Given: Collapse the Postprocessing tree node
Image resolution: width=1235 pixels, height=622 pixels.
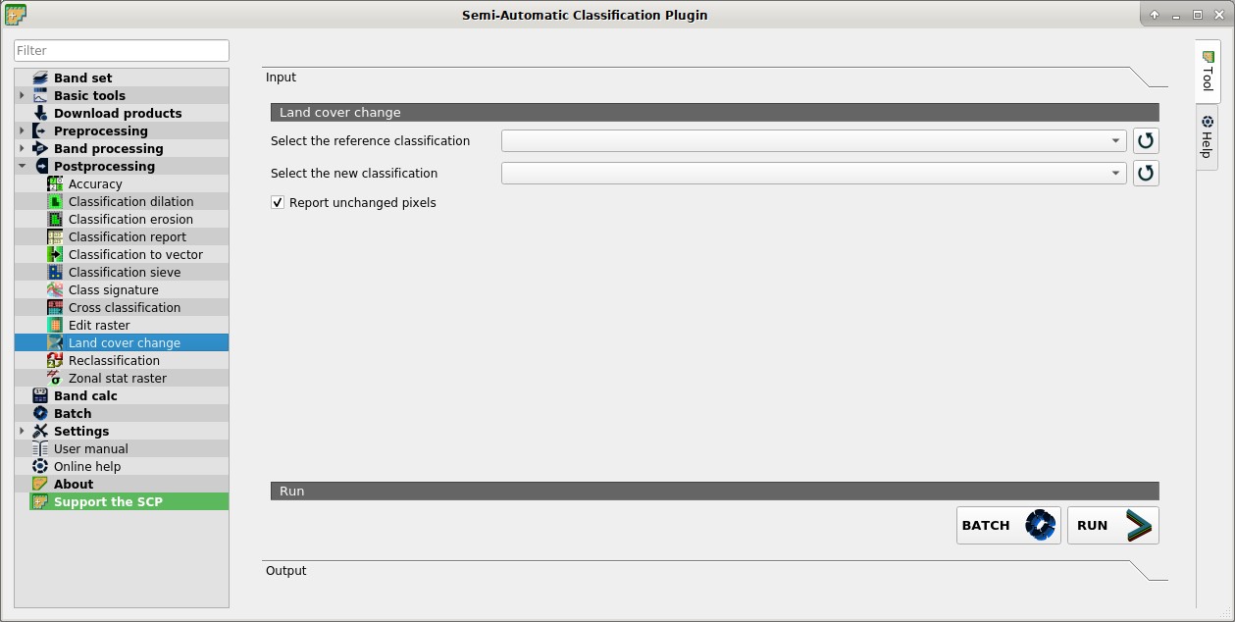Looking at the screenshot, I should (22, 166).
